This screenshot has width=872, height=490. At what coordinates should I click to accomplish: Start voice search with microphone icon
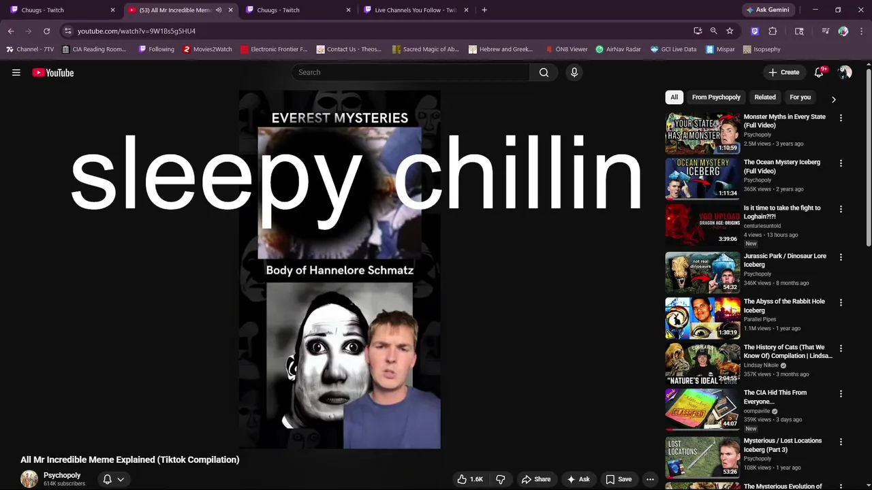click(x=574, y=72)
